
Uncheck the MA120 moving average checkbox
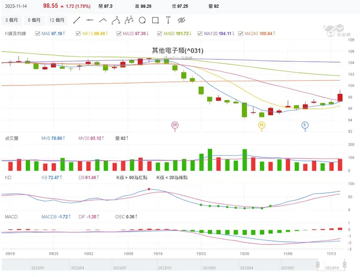pos(200,34)
